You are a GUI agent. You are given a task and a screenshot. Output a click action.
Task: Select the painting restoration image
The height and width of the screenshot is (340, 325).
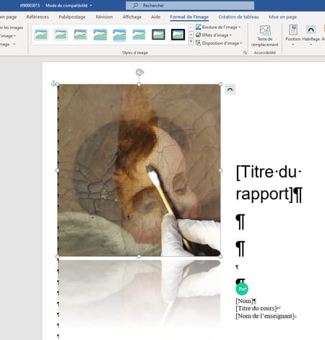point(139,170)
